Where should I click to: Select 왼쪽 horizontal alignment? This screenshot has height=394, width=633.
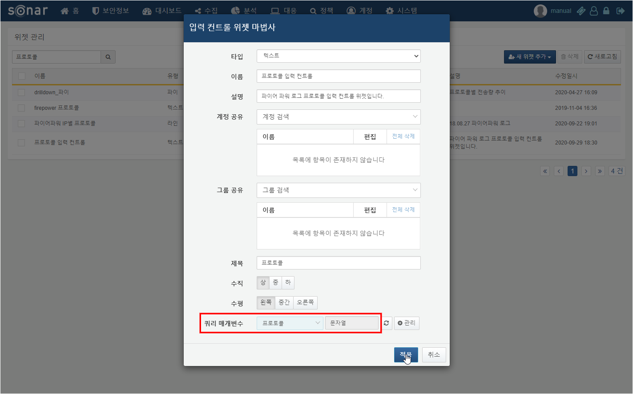coord(266,303)
